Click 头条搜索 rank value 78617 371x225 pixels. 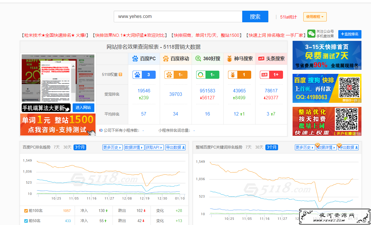click(271, 91)
